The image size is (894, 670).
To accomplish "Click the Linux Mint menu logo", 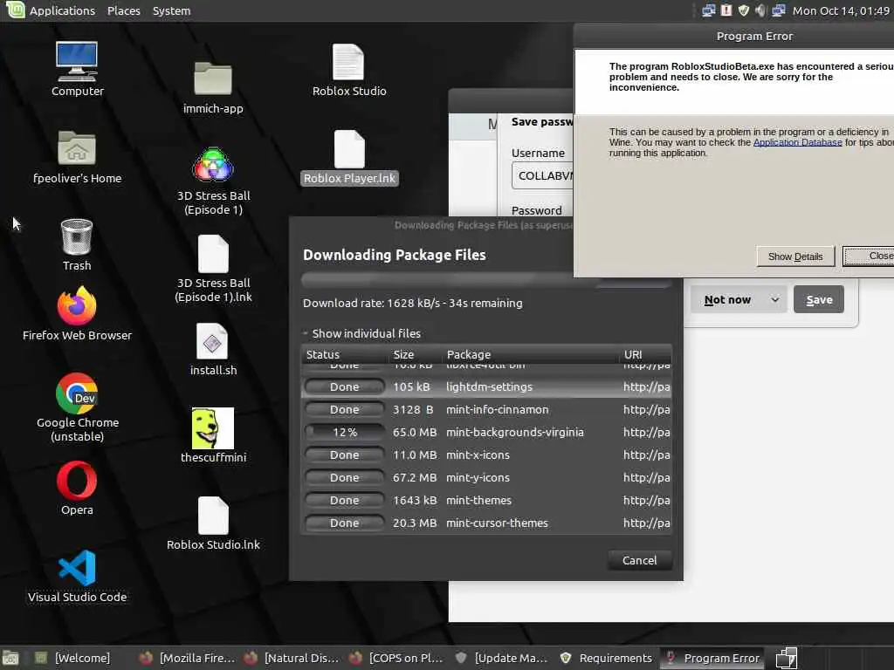I will click(x=14, y=10).
